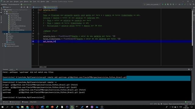Click the terminal prompt input area
Image resolution: width=195 pixels, height=109 pixels.
(x=44, y=97)
